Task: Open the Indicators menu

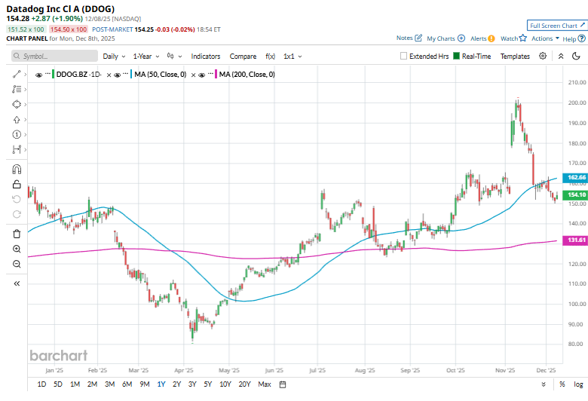Action: coord(205,56)
